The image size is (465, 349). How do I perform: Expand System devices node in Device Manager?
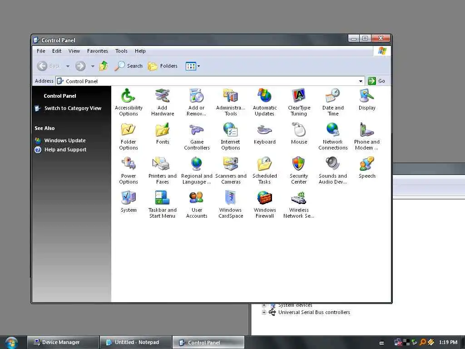pyautogui.click(x=264, y=305)
